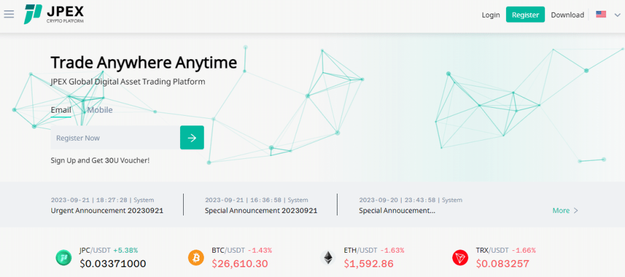This screenshot has height=277, width=625.
Task: Open the Download link
Action: coord(568,15)
